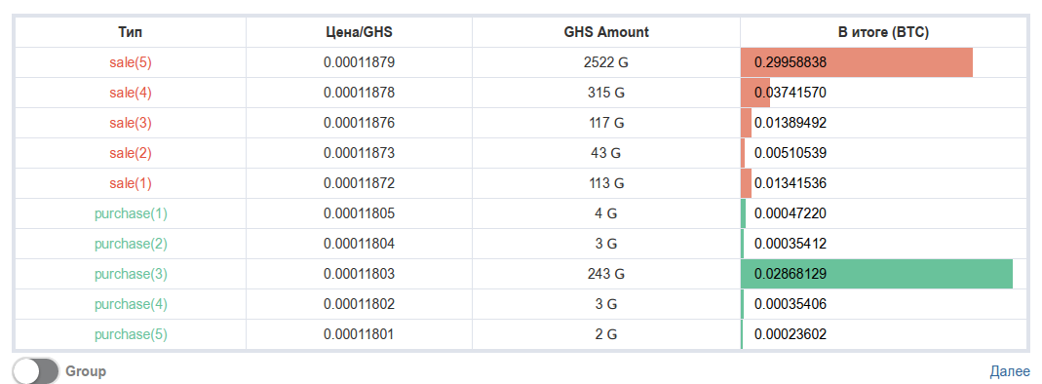The height and width of the screenshot is (384, 1042).
Task: Select the green purchase(3) total bar
Action: click(876, 274)
